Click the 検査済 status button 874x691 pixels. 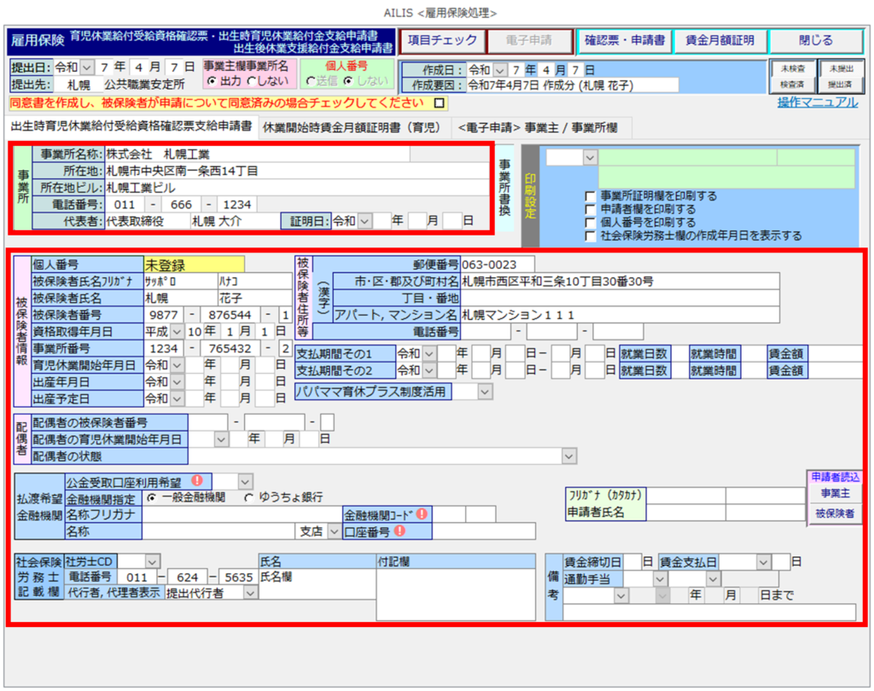point(792,84)
